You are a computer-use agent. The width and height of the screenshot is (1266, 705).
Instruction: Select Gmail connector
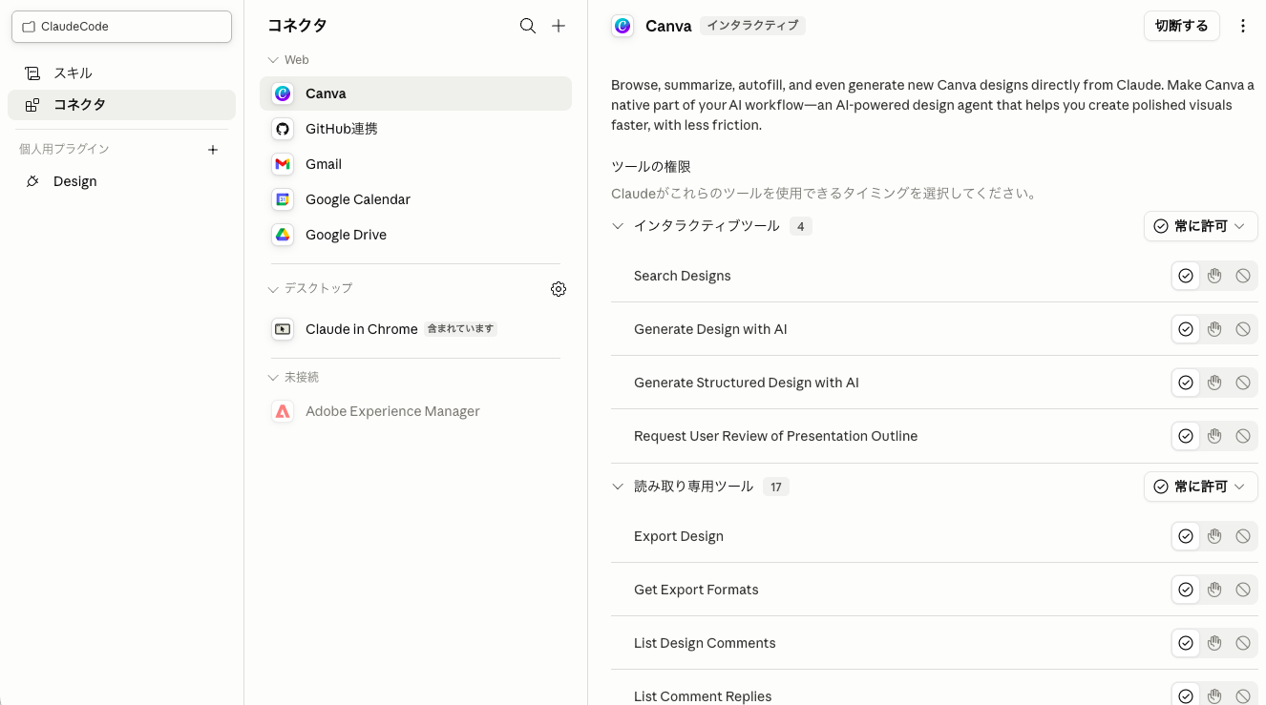coord(415,164)
